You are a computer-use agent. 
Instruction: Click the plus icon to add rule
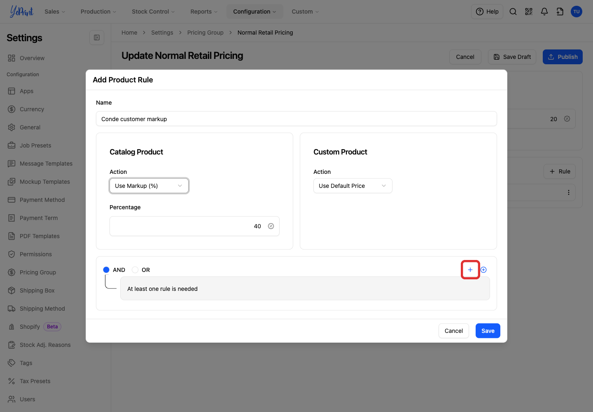[x=470, y=270]
